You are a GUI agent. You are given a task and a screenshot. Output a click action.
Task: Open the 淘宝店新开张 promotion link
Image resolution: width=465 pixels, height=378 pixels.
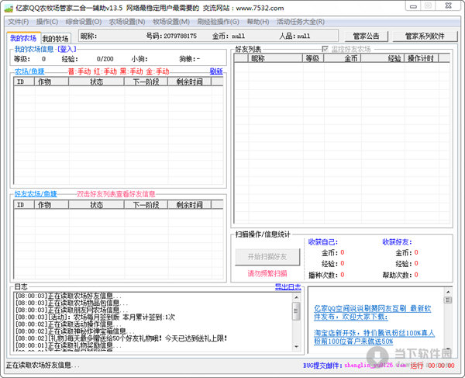click(x=374, y=338)
